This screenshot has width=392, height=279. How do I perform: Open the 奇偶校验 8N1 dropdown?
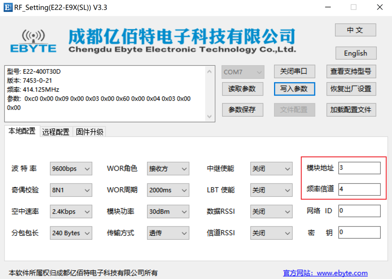click(71, 190)
